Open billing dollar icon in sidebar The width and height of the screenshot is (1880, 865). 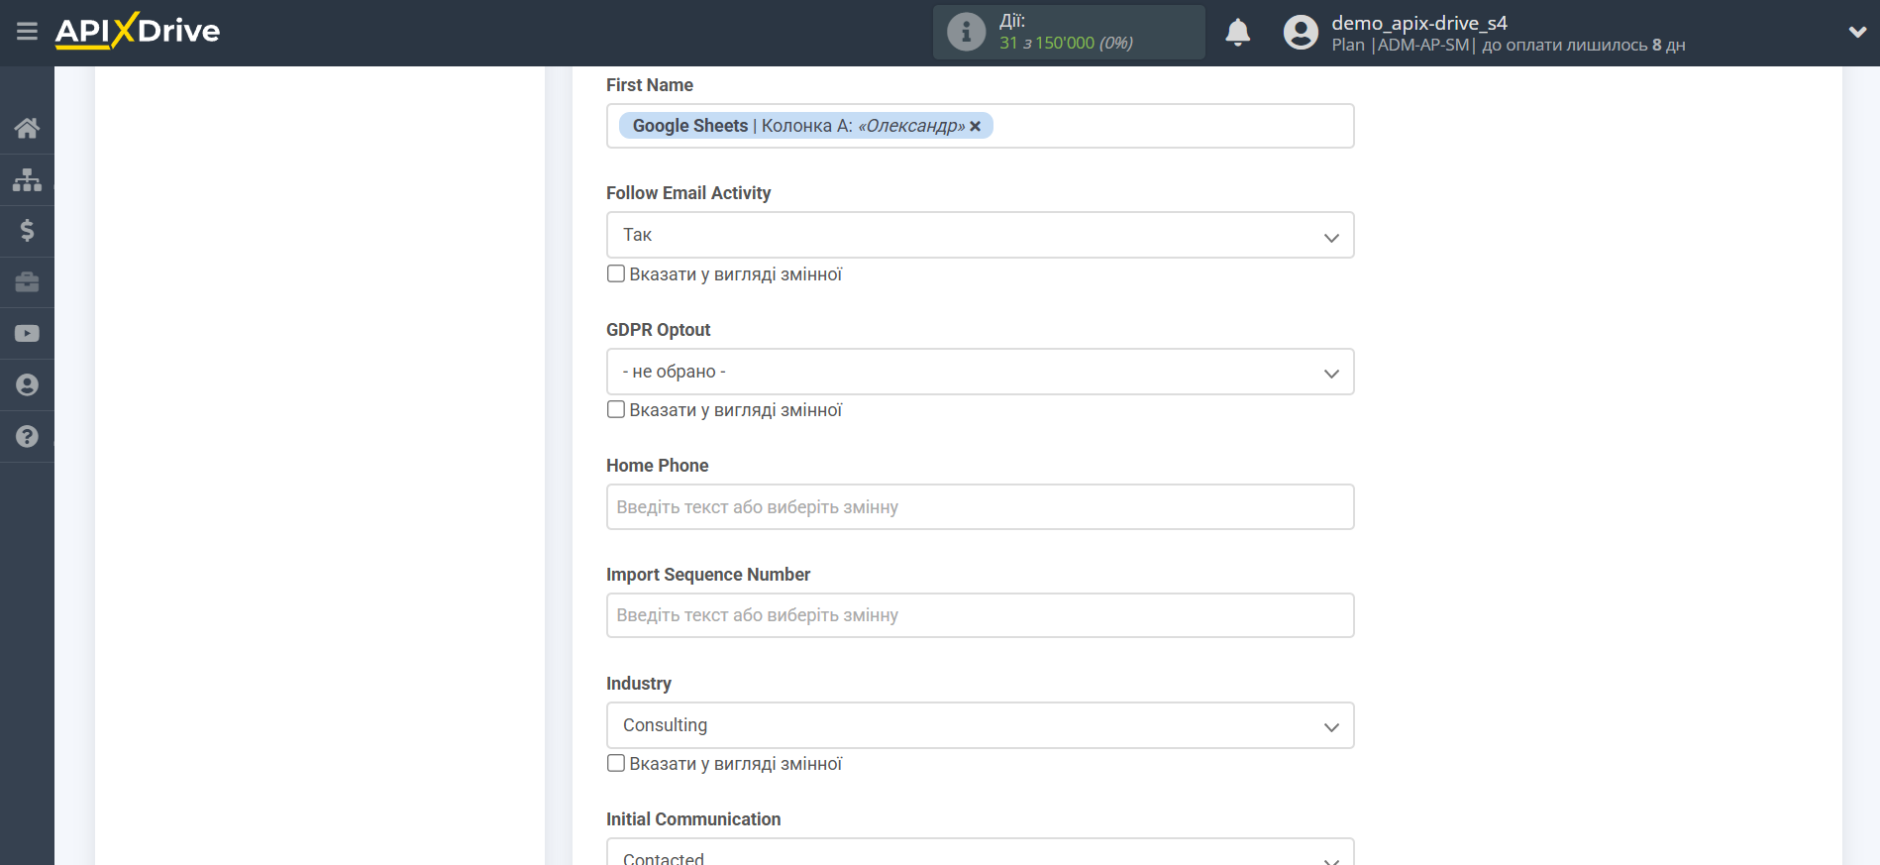(x=27, y=231)
